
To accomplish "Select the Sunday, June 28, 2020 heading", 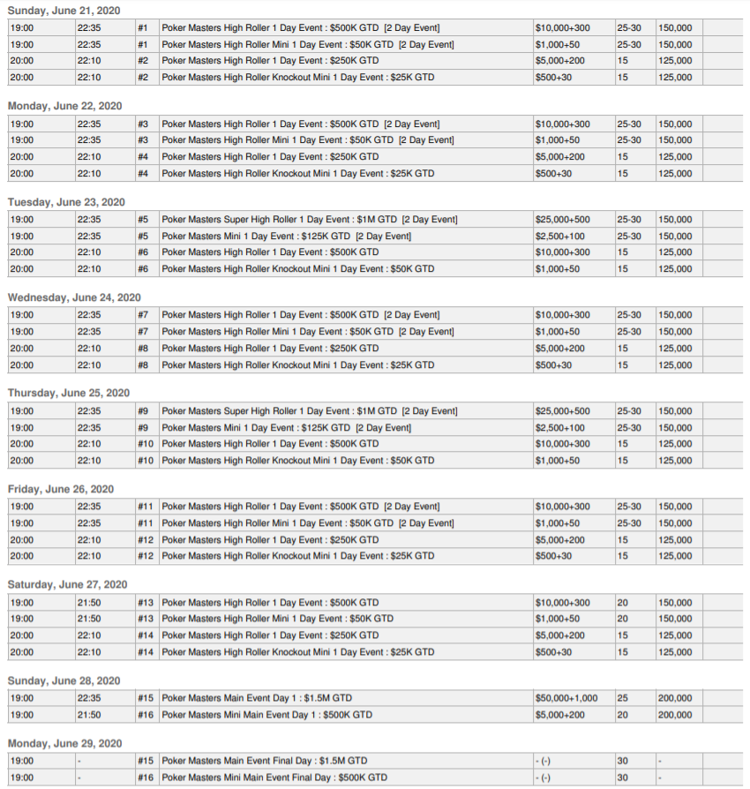I will pyautogui.click(x=64, y=680).
